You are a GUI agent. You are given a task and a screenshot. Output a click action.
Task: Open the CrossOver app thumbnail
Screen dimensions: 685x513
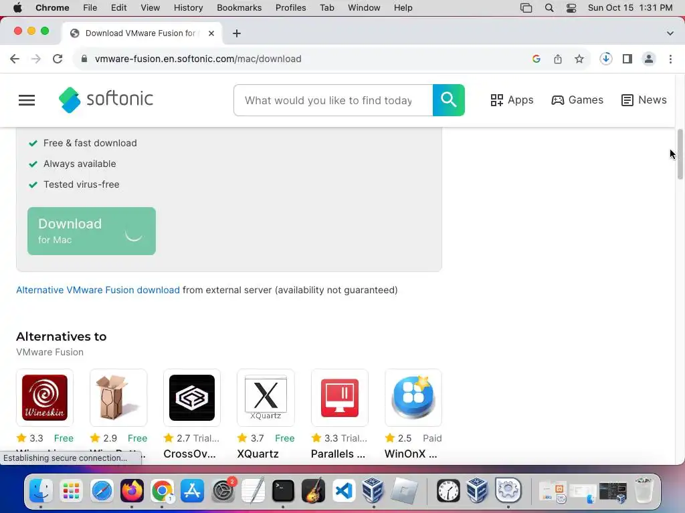click(x=192, y=397)
